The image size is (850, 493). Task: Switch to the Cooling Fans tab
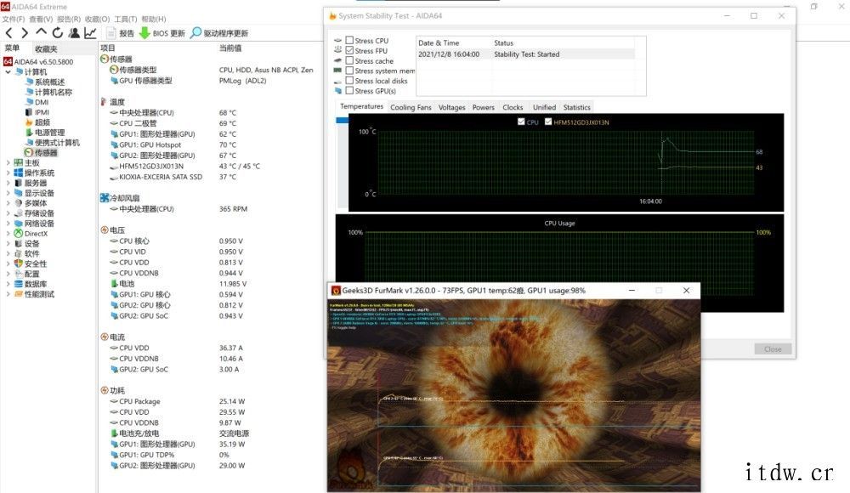pyautogui.click(x=411, y=107)
